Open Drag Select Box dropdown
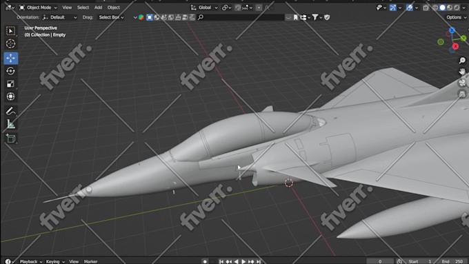The height and width of the screenshot is (264, 469). coord(111,17)
